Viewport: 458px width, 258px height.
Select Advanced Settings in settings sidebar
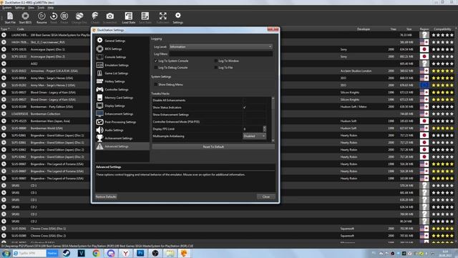coord(122,146)
